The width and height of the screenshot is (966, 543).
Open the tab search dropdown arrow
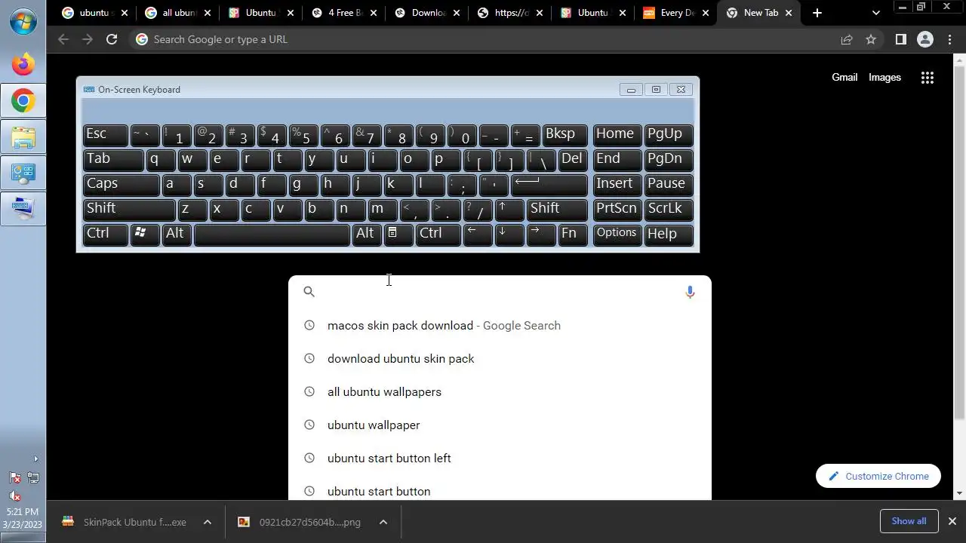875,13
